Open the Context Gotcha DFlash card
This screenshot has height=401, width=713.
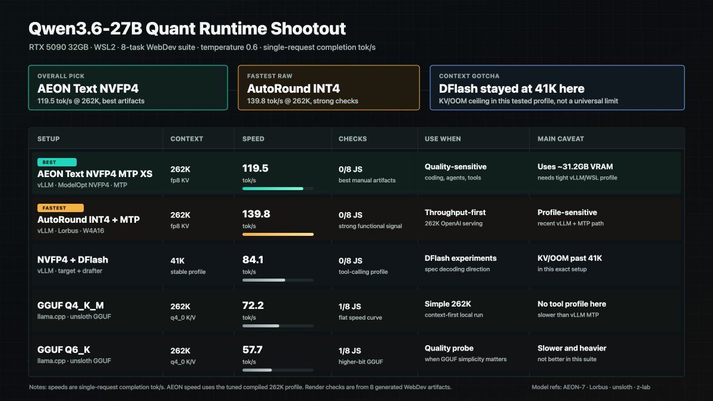[557, 88]
